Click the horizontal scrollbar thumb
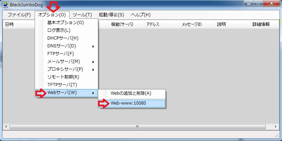 click(x=137, y=127)
